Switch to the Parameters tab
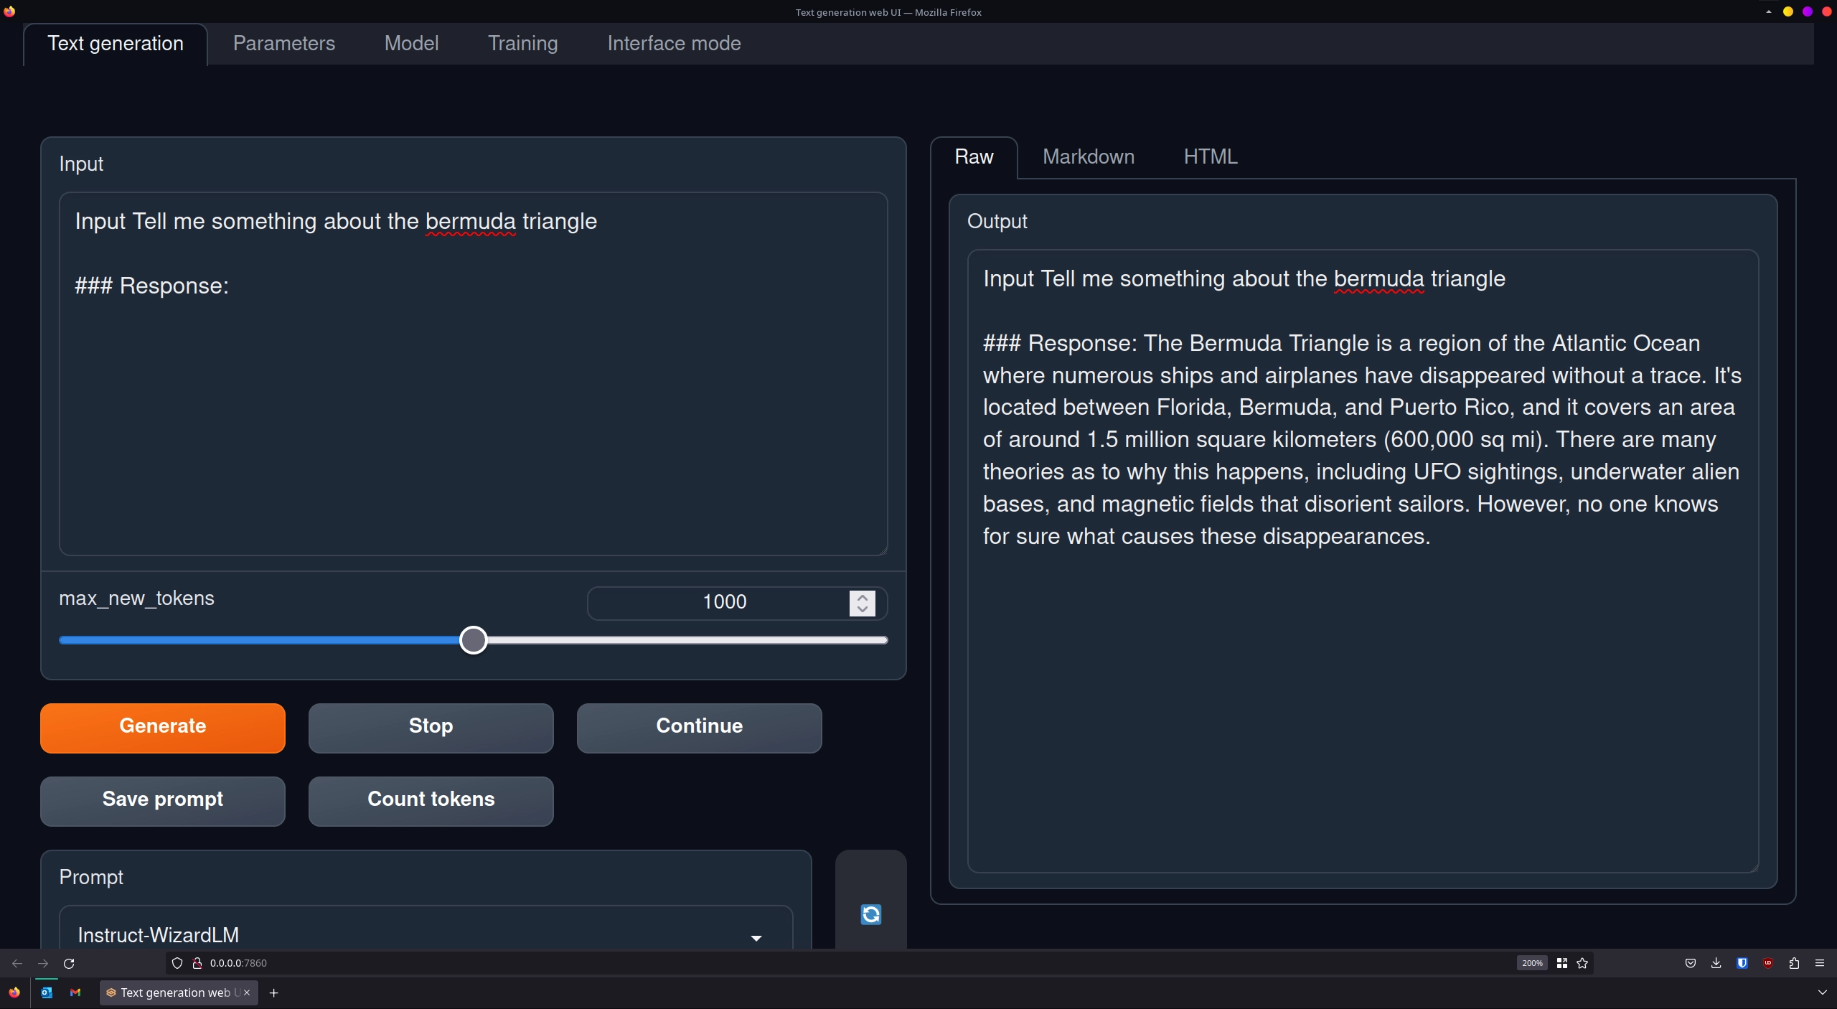Image resolution: width=1837 pixels, height=1009 pixels. (283, 43)
